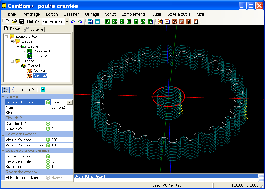Open the Affichage menu

point(32,14)
